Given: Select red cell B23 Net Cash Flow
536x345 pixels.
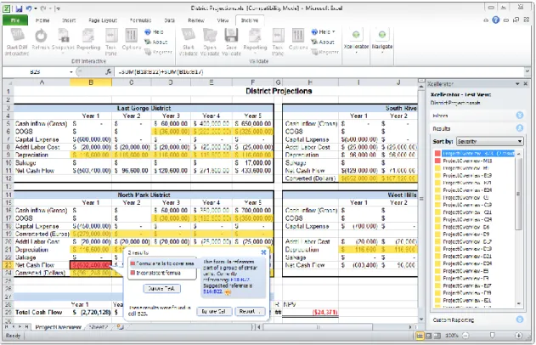Looking at the screenshot, I should (x=91, y=265).
